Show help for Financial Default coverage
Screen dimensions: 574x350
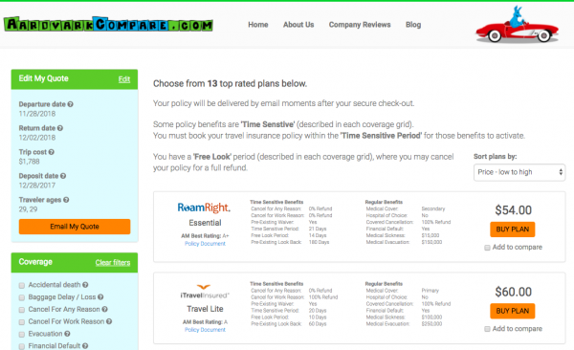pyautogui.click(x=85, y=346)
